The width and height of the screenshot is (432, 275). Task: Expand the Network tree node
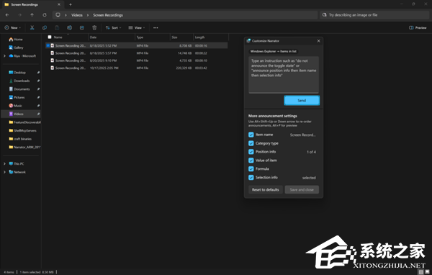pos(4,172)
